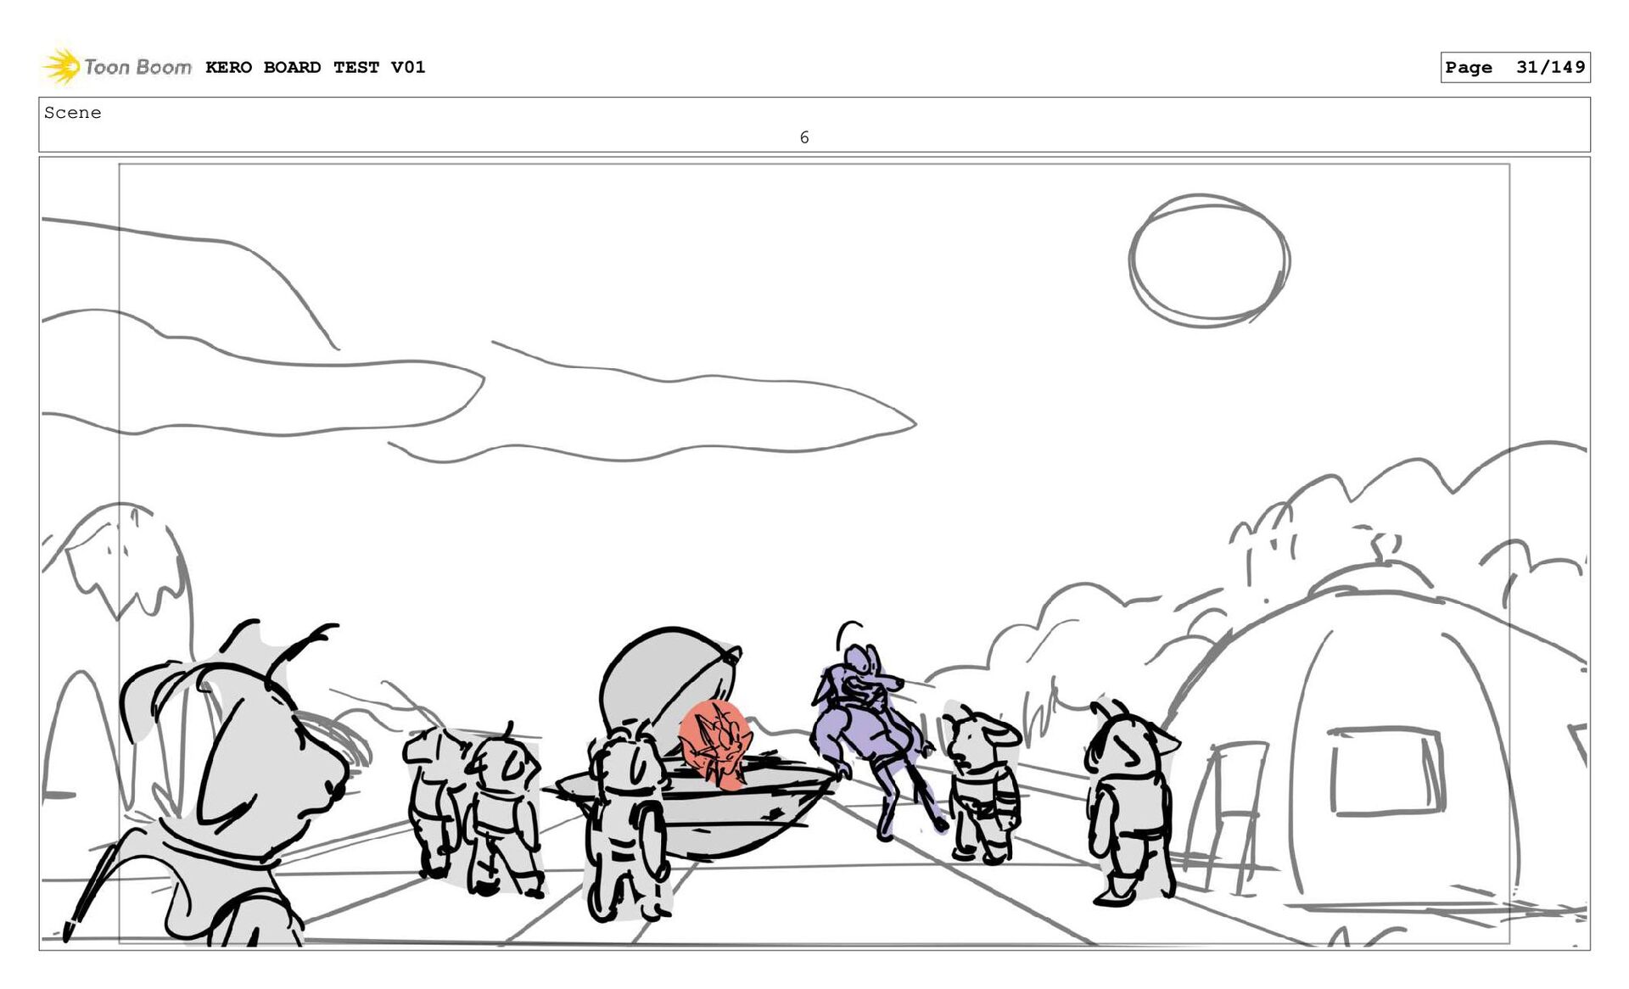
Task: Click the scene number 6
Action: (804, 137)
